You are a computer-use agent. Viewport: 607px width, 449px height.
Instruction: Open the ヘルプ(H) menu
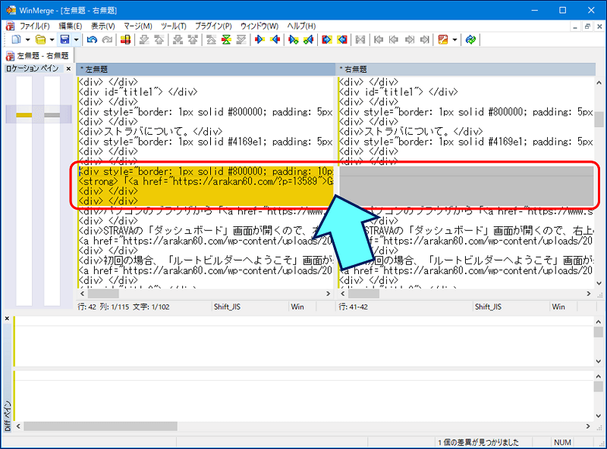301,27
